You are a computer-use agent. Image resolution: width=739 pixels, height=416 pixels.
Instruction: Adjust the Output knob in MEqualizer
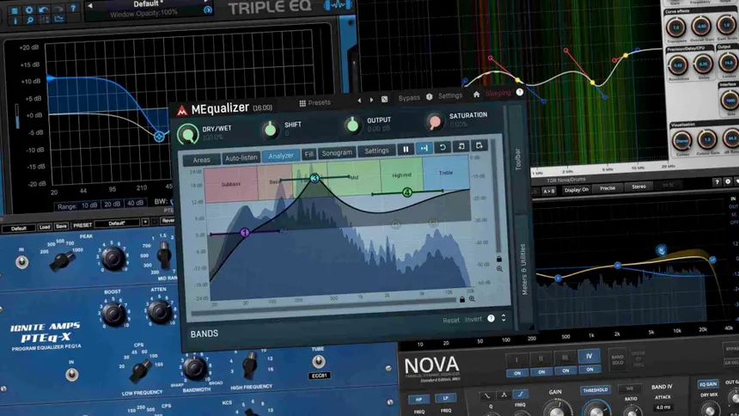(352, 125)
